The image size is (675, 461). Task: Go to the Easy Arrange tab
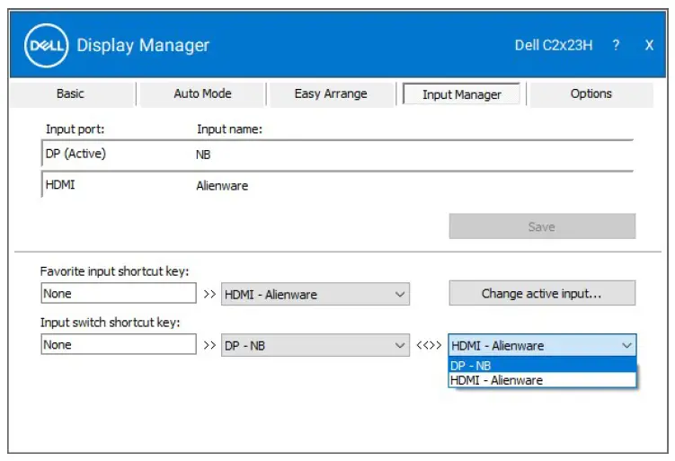[x=331, y=93]
